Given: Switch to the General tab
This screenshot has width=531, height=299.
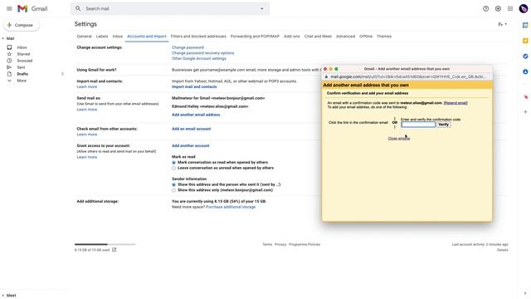Looking at the screenshot, I should [84, 37].
